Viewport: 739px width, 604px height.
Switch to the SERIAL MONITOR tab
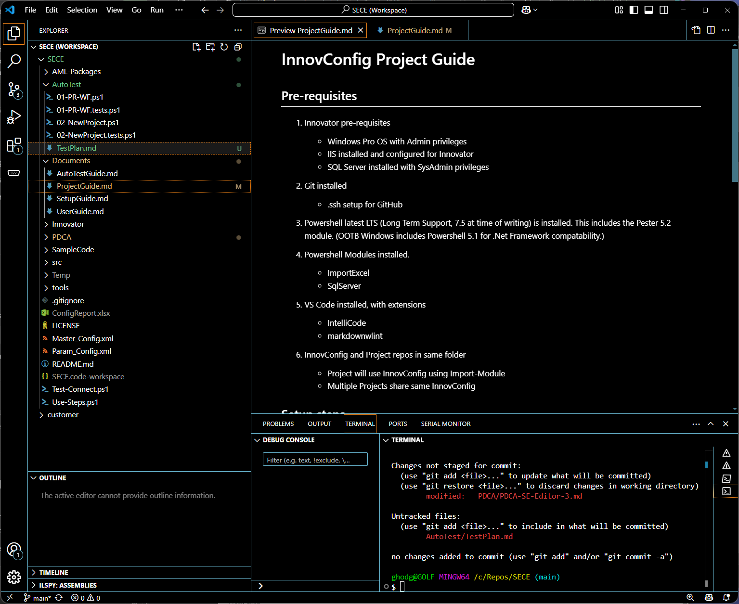[x=446, y=424]
